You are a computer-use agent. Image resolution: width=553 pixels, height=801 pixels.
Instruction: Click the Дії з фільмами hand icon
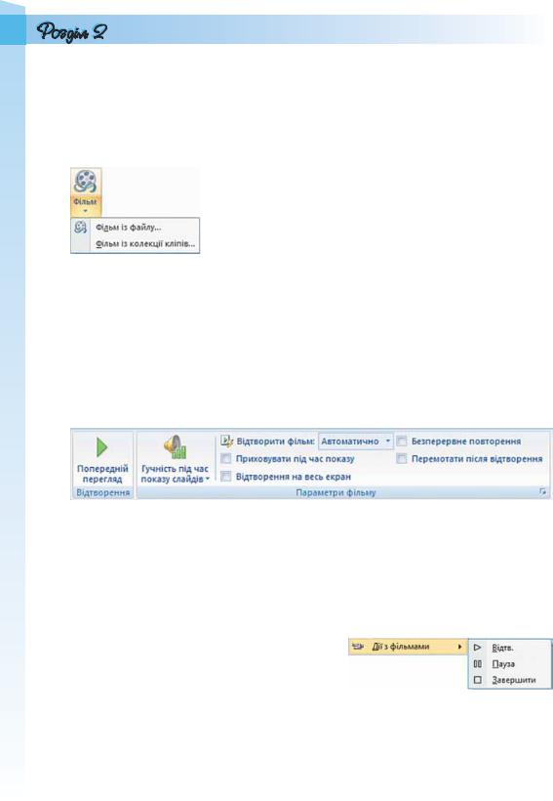358,647
